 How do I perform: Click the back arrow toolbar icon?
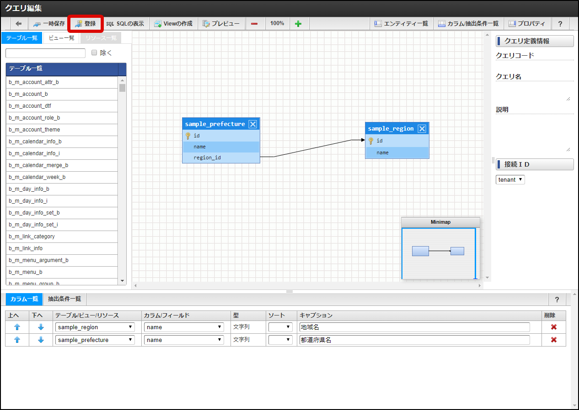[18, 24]
